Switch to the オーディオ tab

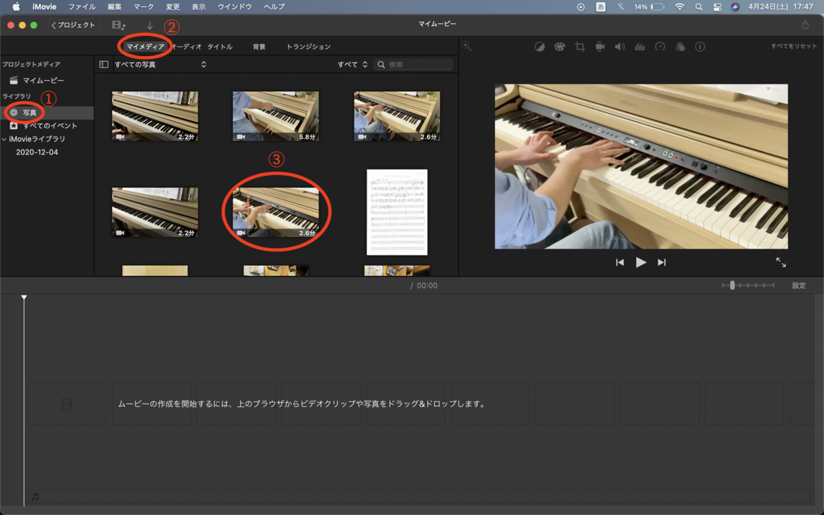(186, 47)
